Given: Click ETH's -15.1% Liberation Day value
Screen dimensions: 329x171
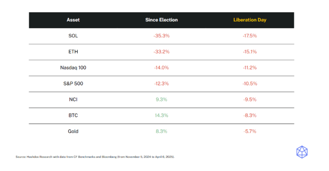Looking at the screenshot, I should tap(250, 52).
